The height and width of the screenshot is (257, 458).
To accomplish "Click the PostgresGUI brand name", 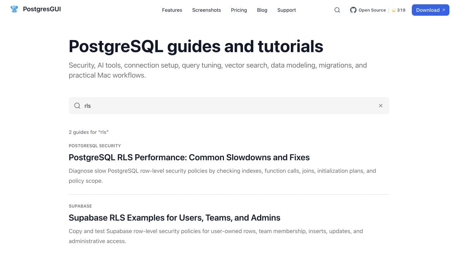I will point(42,9).
